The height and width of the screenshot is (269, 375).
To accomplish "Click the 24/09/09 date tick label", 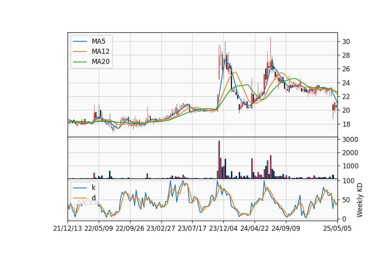I will [x=286, y=228].
